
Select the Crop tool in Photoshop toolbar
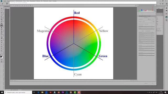pos(2,17)
